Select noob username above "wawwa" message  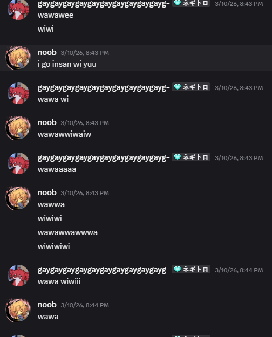pos(47,192)
